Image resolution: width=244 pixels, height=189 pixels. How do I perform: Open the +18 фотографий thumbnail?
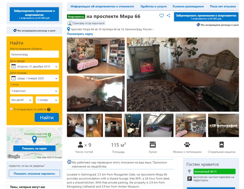pyautogui.click(x=223, y=126)
